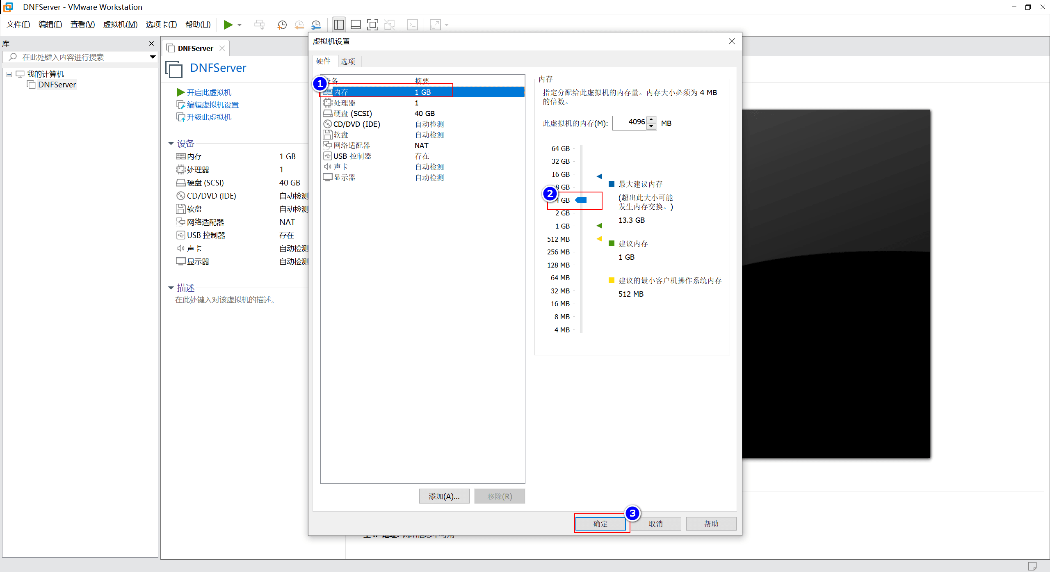The height and width of the screenshot is (572, 1050).
Task: Select the 处理器 row in hardware list
Action: pyautogui.click(x=423, y=103)
